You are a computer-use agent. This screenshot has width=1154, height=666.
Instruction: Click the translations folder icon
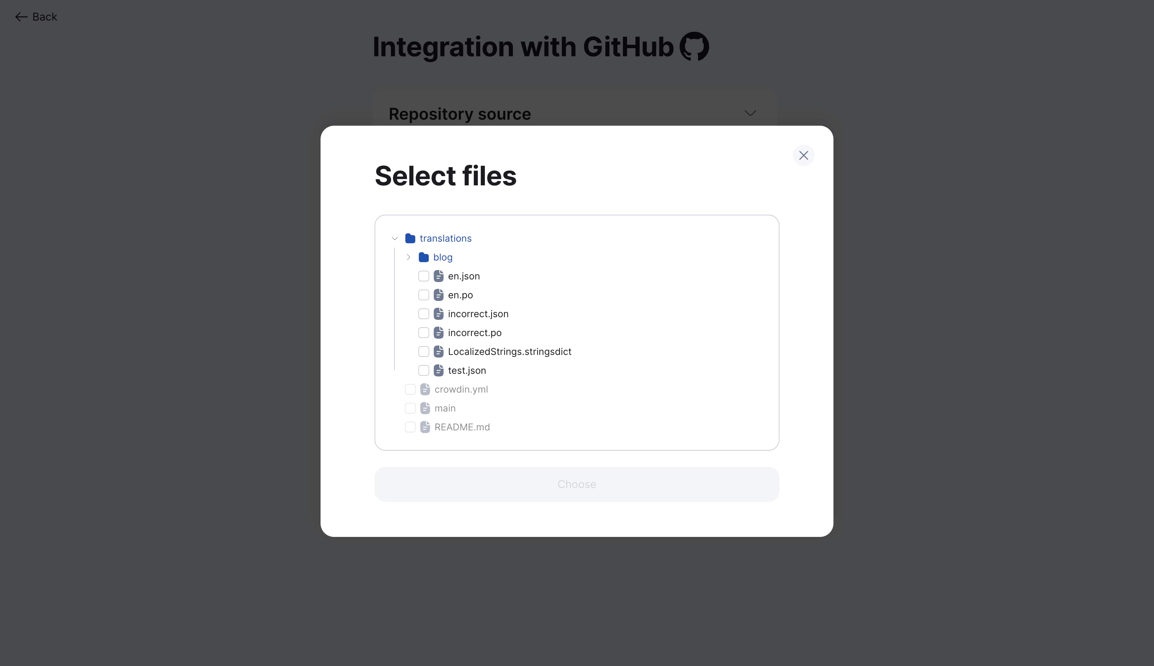tap(410, 238)
